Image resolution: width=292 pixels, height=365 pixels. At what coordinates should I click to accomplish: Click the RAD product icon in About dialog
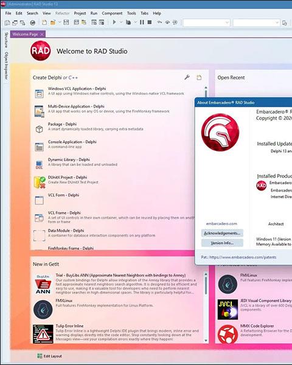point(261,186)
